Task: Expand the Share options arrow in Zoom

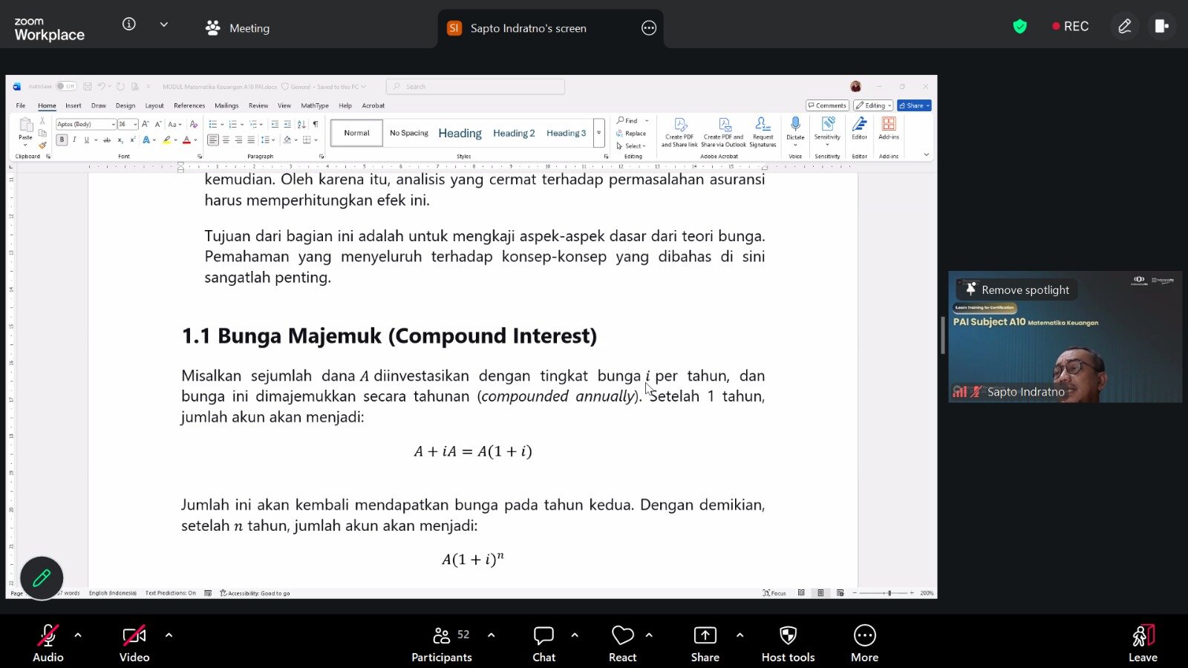Action: tap(740, 635)
